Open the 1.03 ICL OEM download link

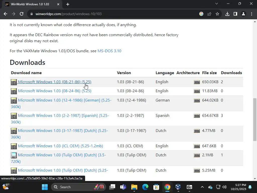(x=60, y=146)
